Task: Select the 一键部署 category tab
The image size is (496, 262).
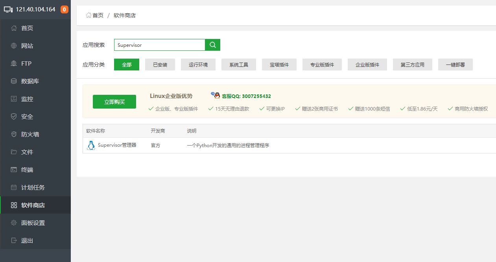Action: point(455,65)
